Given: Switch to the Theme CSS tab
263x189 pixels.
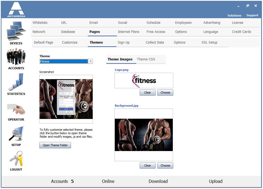Looking at the screenshot, I should (x=146, y=59).
